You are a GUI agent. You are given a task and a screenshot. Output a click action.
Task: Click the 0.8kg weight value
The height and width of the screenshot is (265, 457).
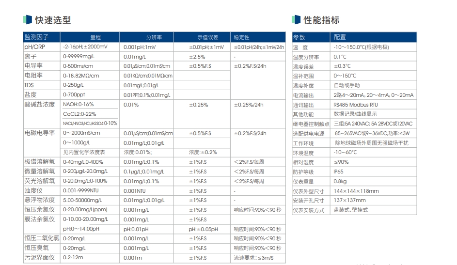(340, 181)
